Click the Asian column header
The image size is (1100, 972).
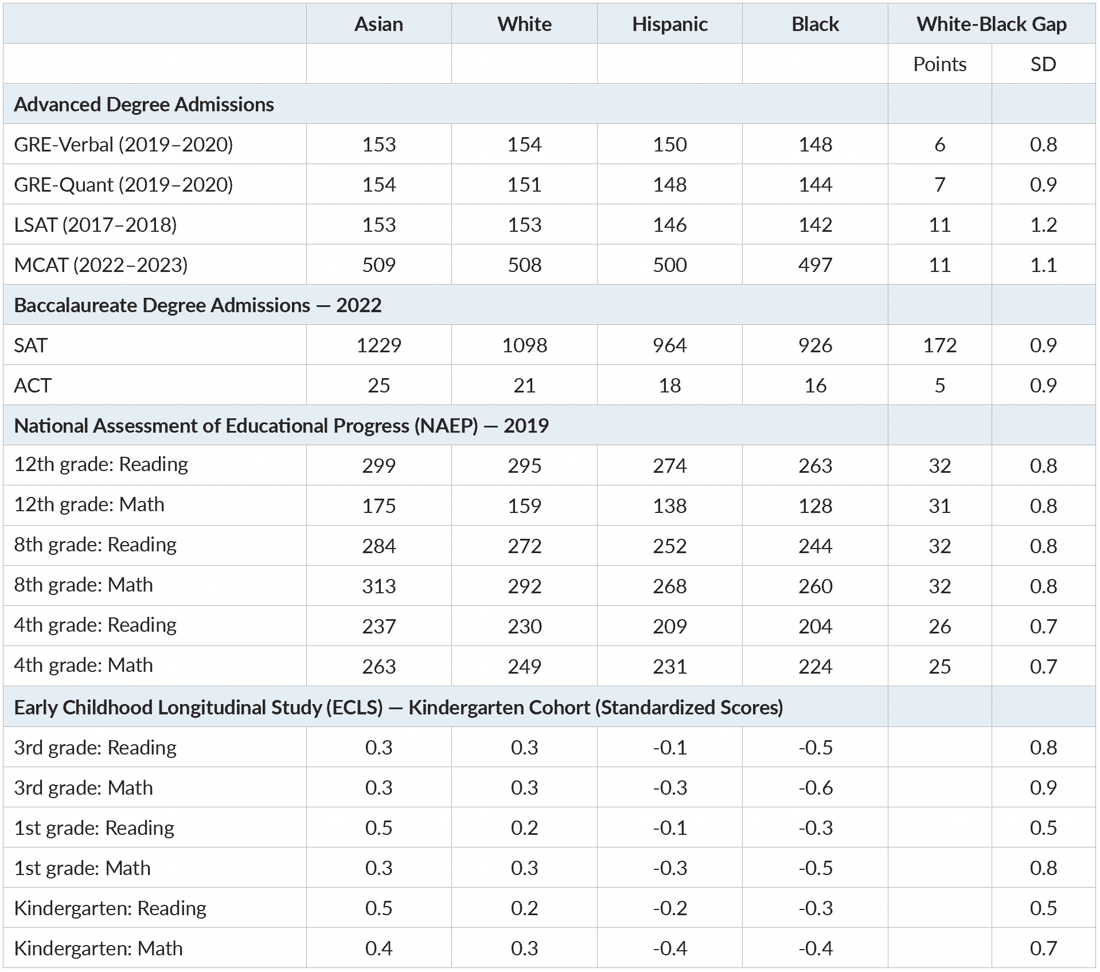(x=379, y=24)
